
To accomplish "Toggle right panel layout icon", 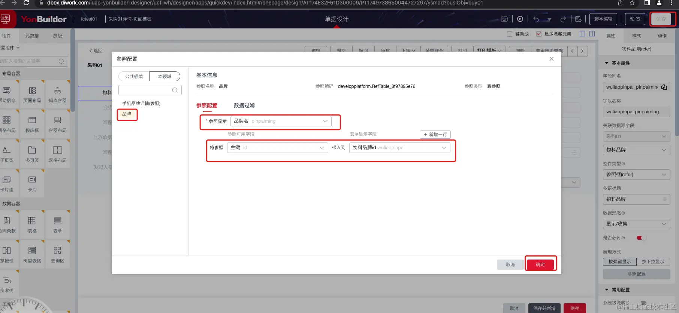I will [x=592, y=34].
